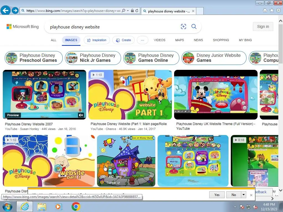Viewport: 283px width, 212px height.
Task: Click No on the default browser prompt
Action: [x=234, y=195]
